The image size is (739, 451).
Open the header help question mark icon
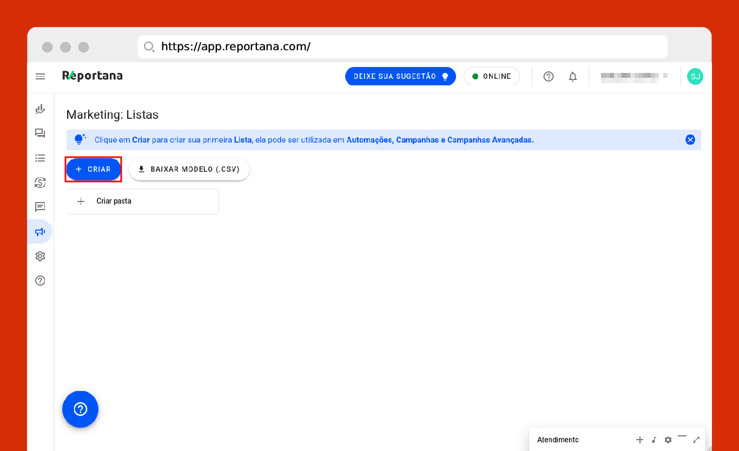[549, 77]
